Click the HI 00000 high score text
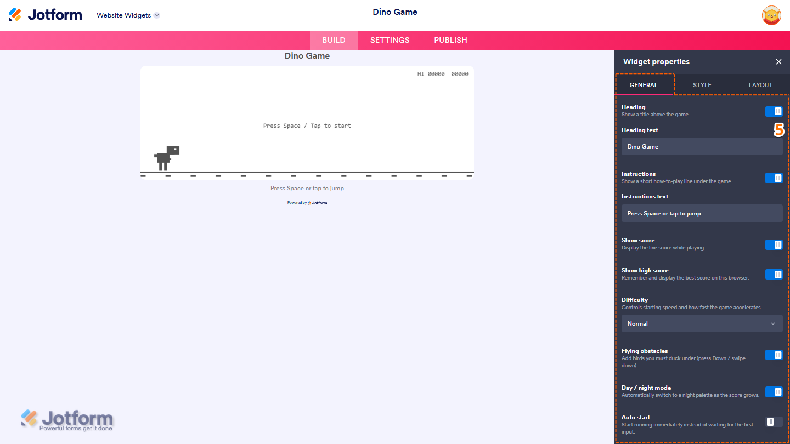The image size is (790, 444). pyautogui.click(x=431, y=74)
